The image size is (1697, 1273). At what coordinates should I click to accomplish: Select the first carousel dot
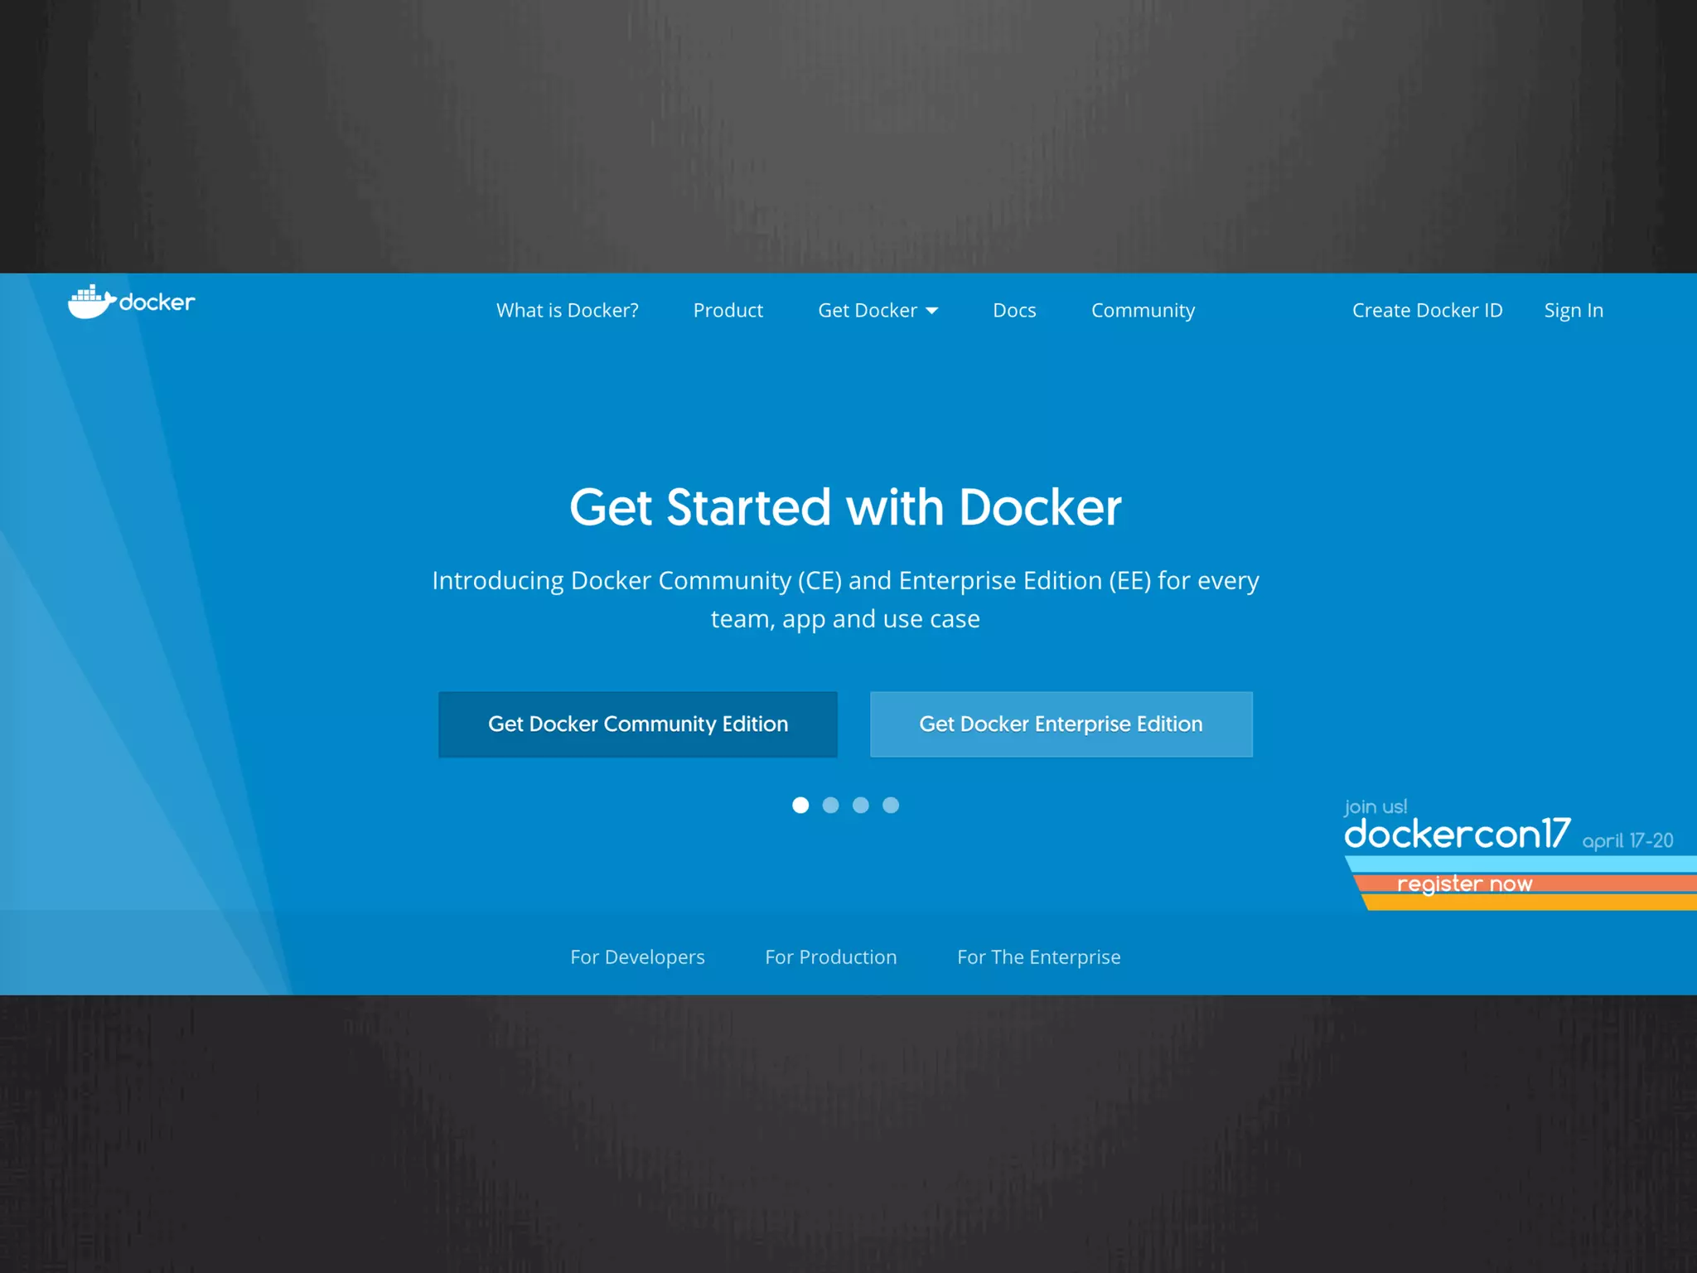[800, 805]
